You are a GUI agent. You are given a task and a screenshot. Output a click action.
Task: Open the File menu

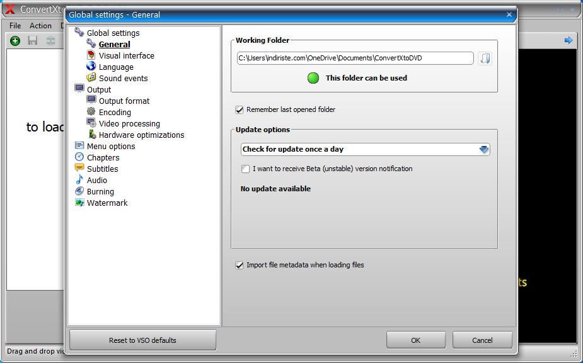tap(15, 26)
